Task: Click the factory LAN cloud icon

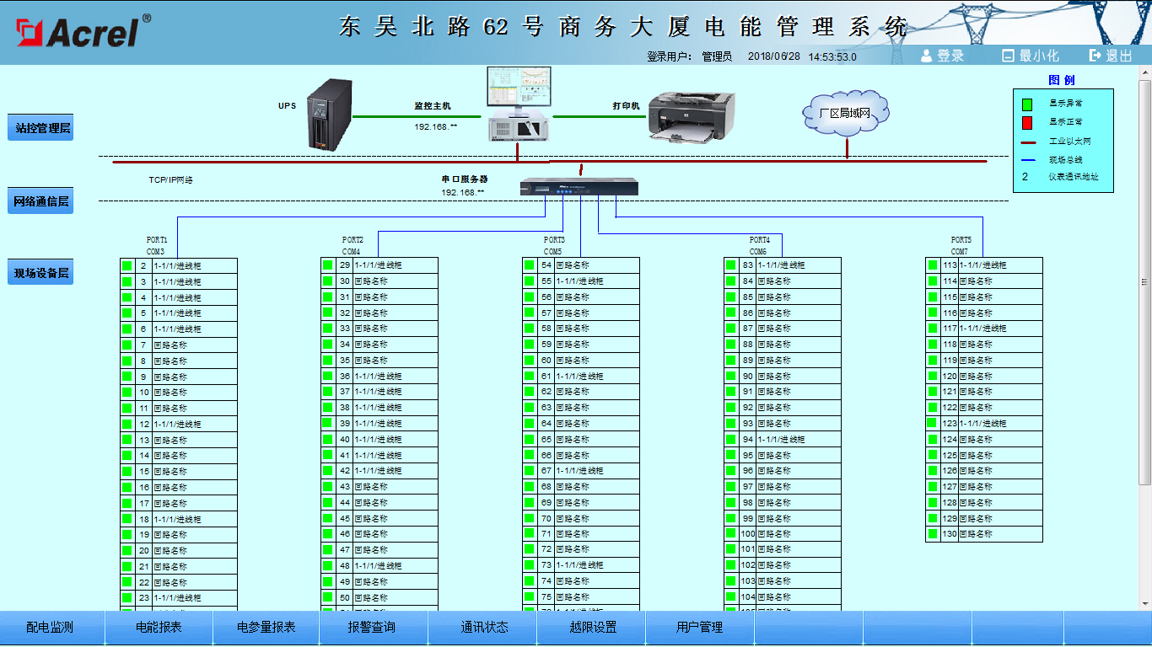Action: click(x=844, y=113)
